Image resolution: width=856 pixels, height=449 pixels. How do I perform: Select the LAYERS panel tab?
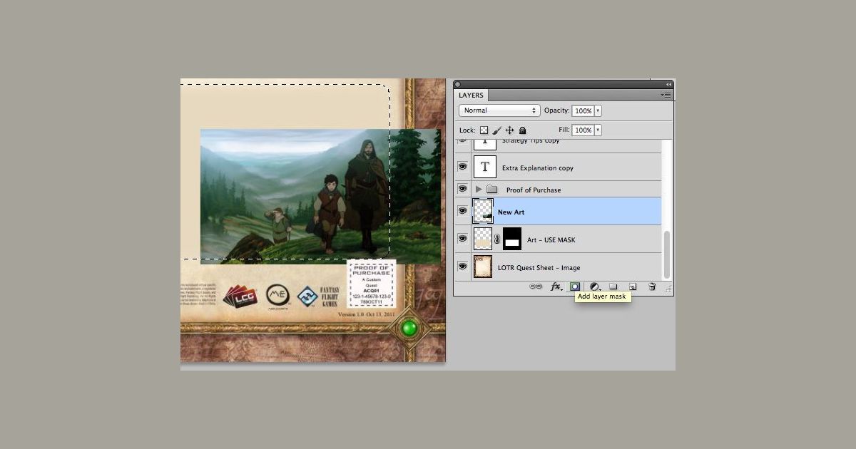pyautogui.click(x=471, y=95)
